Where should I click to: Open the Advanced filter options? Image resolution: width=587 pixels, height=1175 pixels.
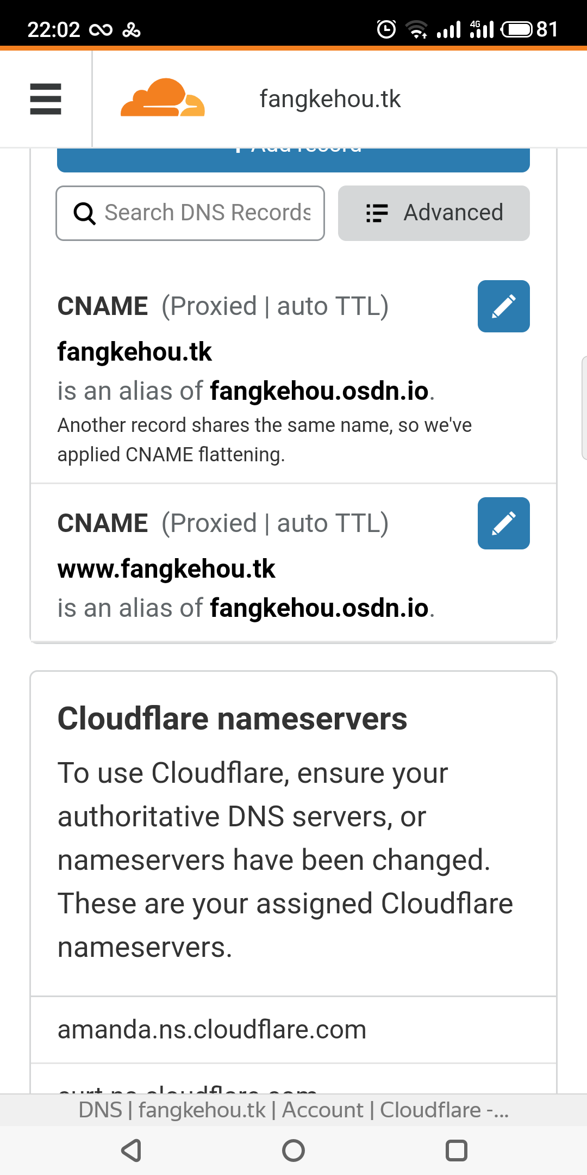[434, 213]
